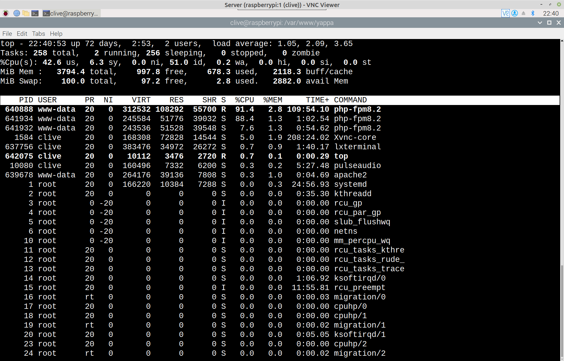Minimize the VNC Viewer window
Screen dimensions: 564x361
541,4
